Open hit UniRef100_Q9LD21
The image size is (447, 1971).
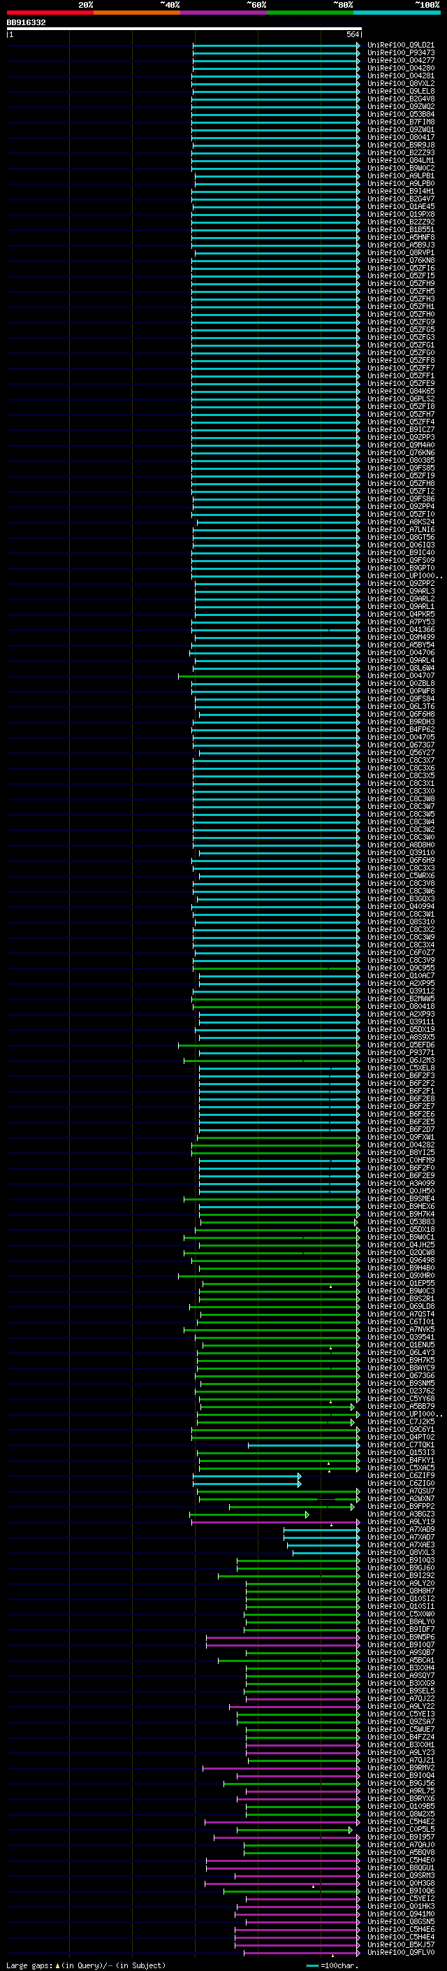coord(400,45)
